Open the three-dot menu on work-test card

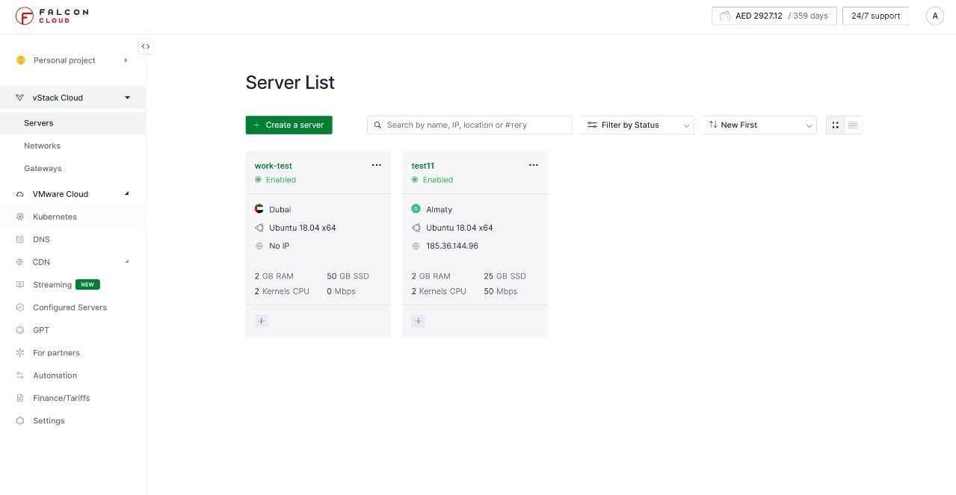[377, 166]
